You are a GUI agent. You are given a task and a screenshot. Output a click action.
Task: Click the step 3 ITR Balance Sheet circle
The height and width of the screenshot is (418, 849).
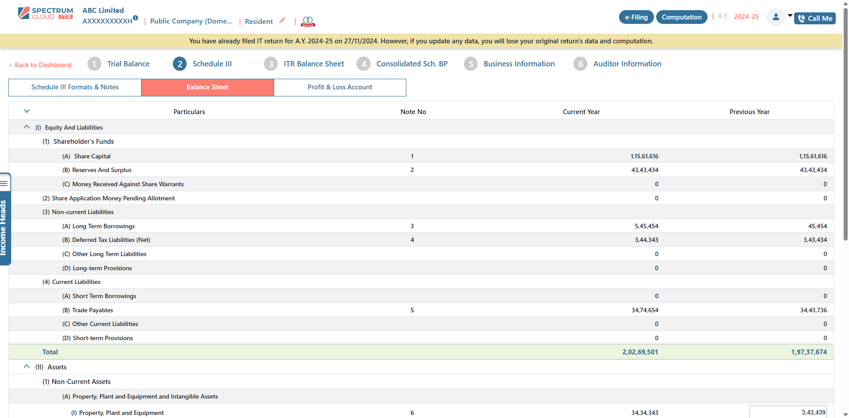(x=271, y=64)
